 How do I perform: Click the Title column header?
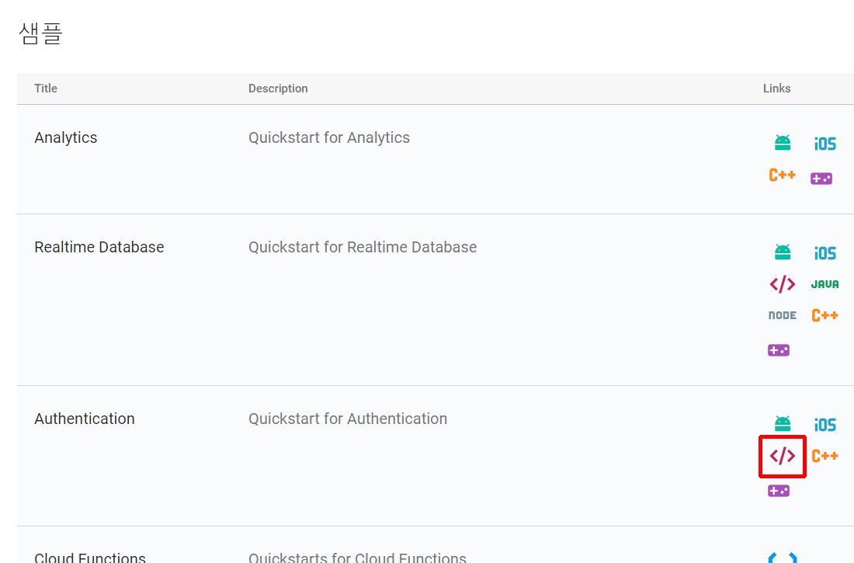(x=46, y=89)
